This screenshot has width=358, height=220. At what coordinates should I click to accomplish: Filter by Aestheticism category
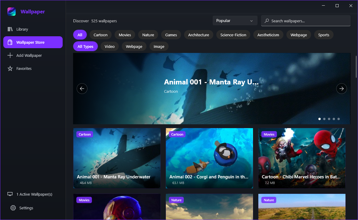click(268, 35)
